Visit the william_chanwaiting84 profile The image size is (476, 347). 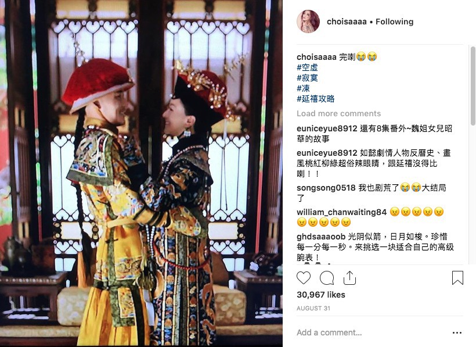(341, 212)
